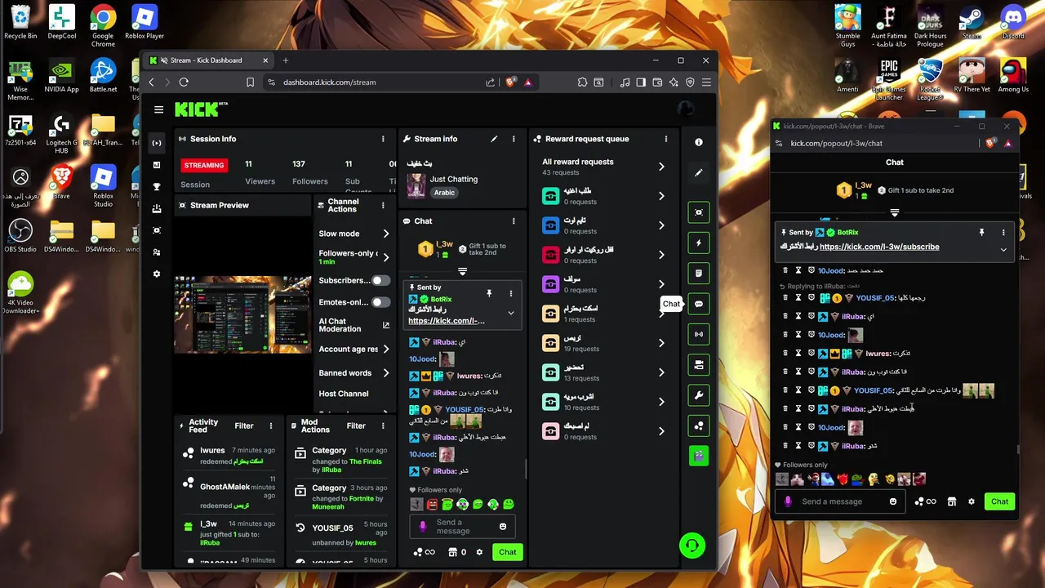Open chat settings gear in dashboard chat
Viewport: 1045px width, 588px height.
click(x=479, y=552)
